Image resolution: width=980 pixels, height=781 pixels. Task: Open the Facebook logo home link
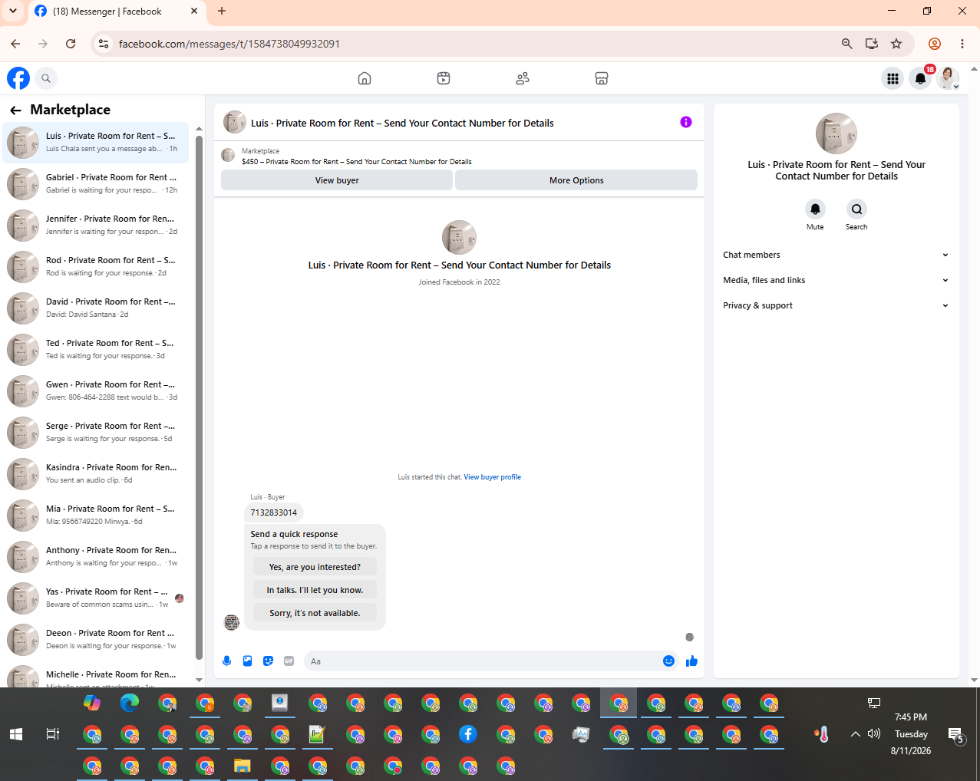pos(18,78)
